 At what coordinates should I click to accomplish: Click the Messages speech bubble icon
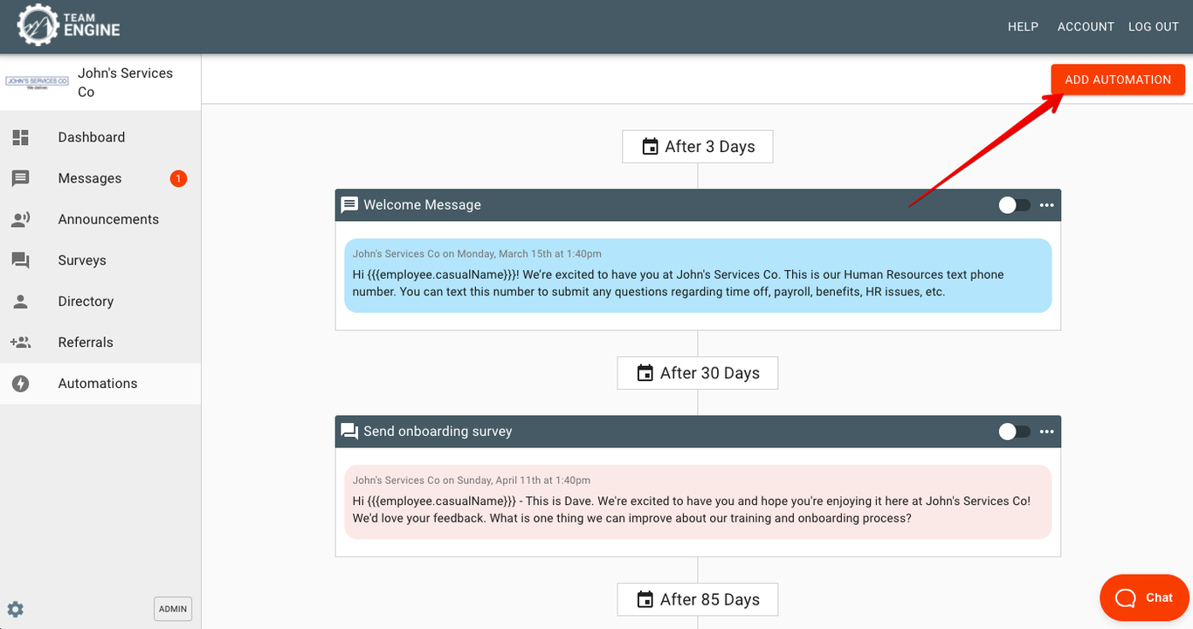[x=21, y=178]
